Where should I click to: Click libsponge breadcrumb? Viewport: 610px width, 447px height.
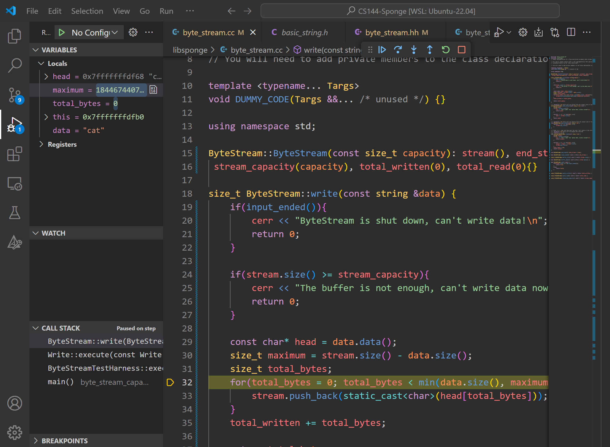[x=190, y=50]
